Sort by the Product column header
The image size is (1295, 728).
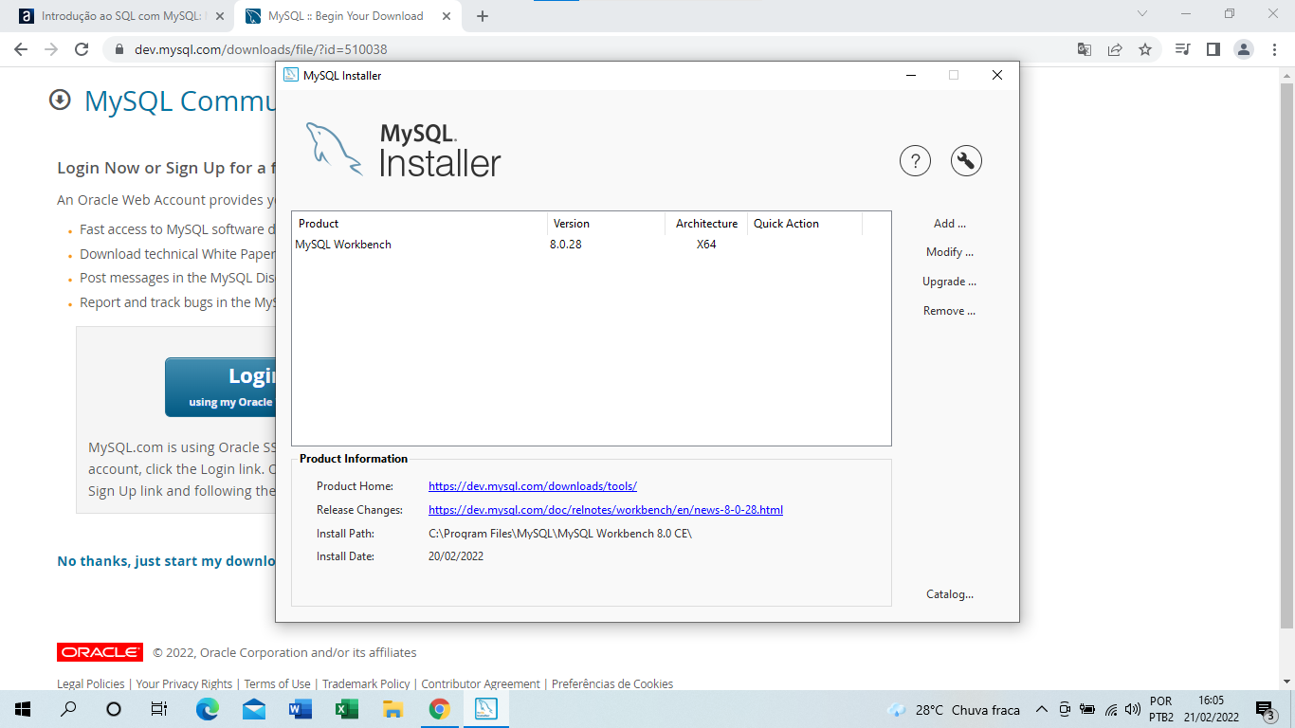(420, 224)
